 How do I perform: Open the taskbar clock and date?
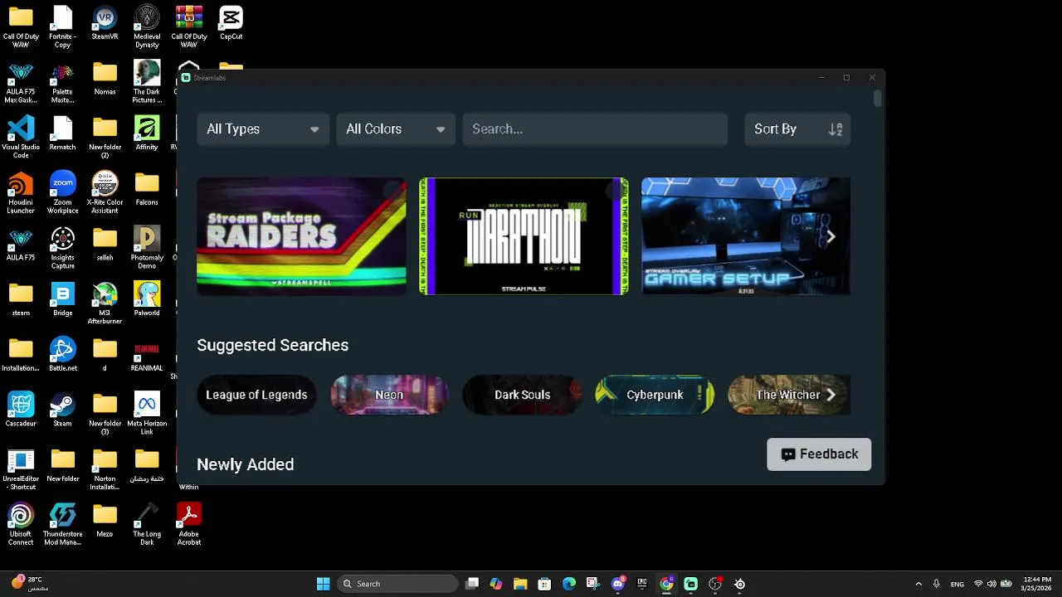pyautogui.click(x=1036, y=584)
